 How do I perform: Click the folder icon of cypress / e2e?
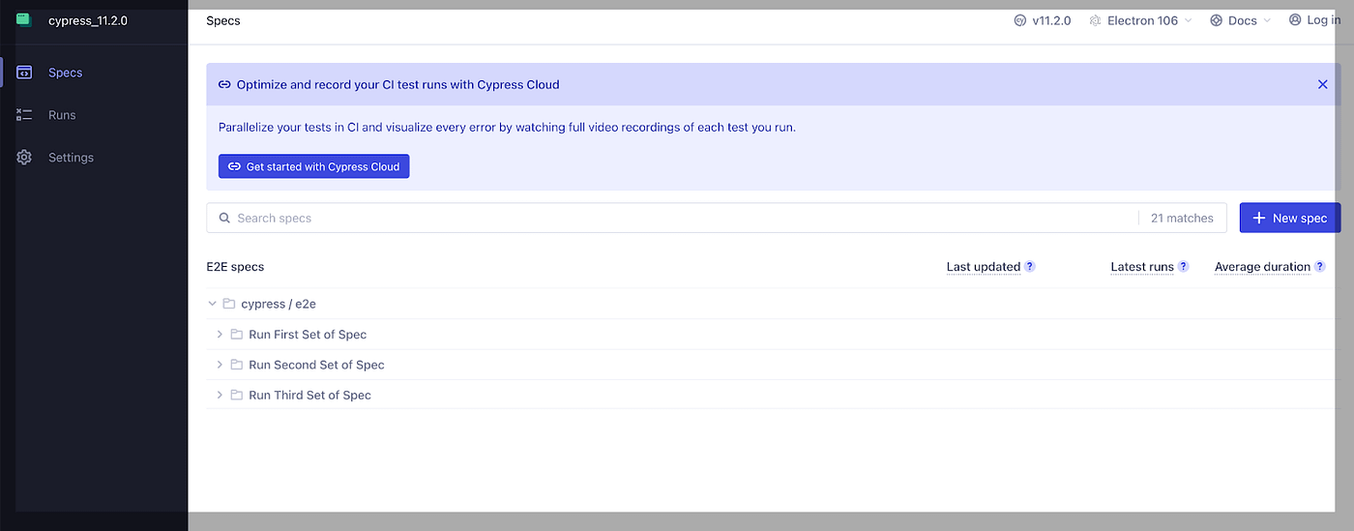(229, 304)
